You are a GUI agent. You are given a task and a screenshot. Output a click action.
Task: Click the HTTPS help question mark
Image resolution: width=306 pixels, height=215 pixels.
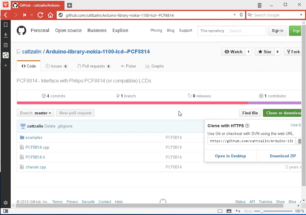click(x=247, y=126)
